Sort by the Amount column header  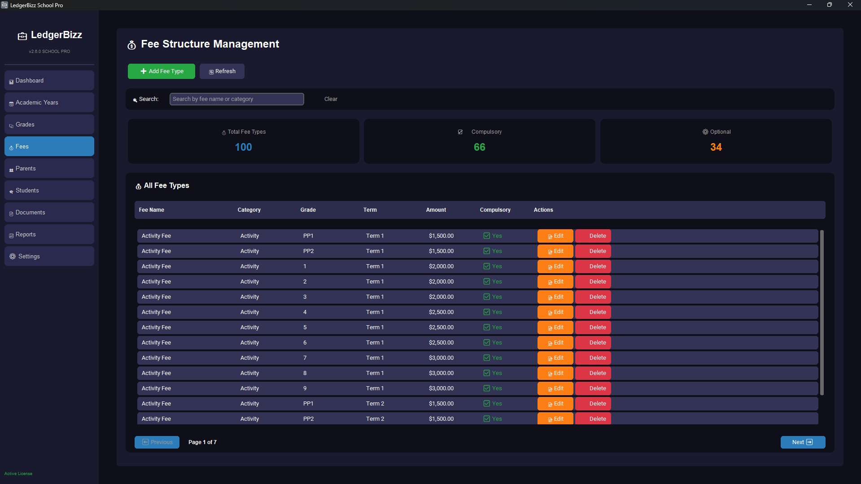click(x=436, y=210)
